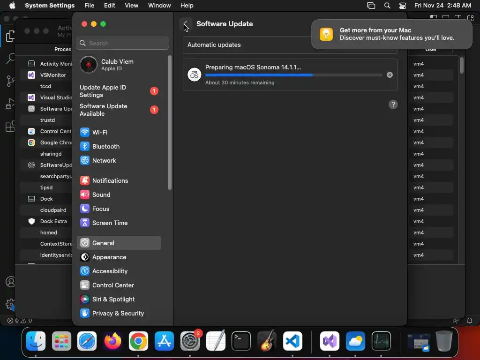
Task: Go back using the chevron beside Software Update
Action: (186, 24)
